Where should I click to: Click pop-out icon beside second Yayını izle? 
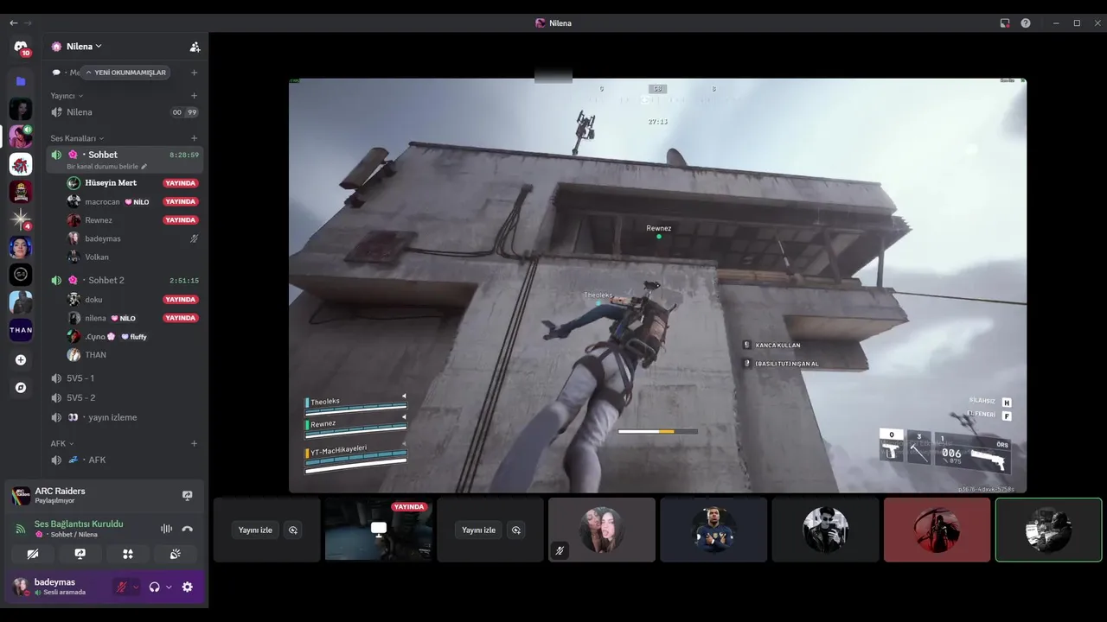tap(516, 530)
